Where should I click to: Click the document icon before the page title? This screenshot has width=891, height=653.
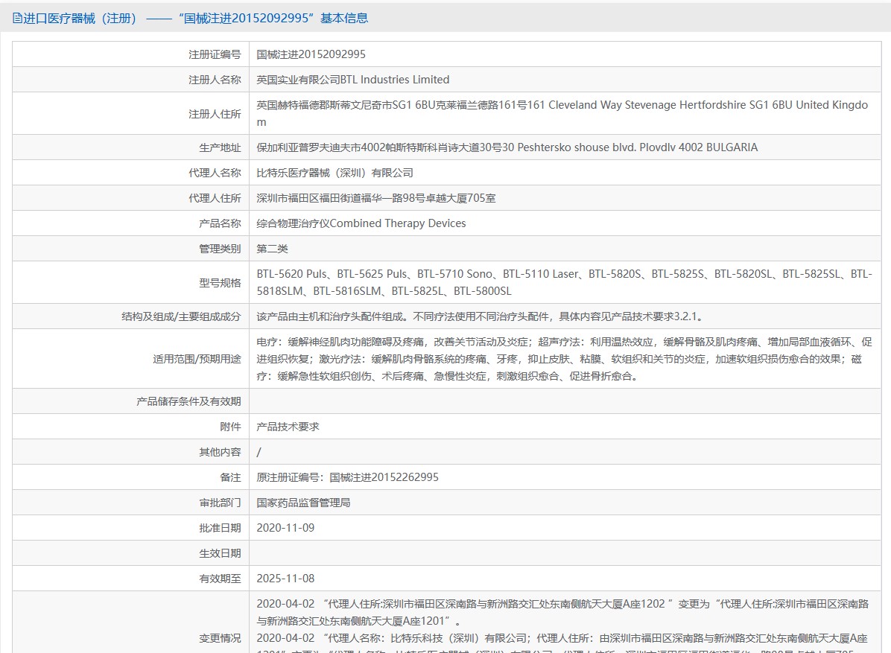(17, 19)
